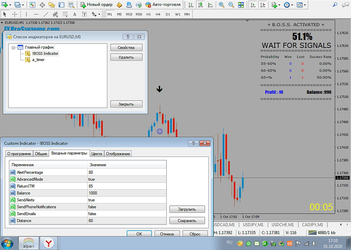Select the a_timer indicator in list
The width and height of the screenshot is (351, 250).
click(38, 60)
